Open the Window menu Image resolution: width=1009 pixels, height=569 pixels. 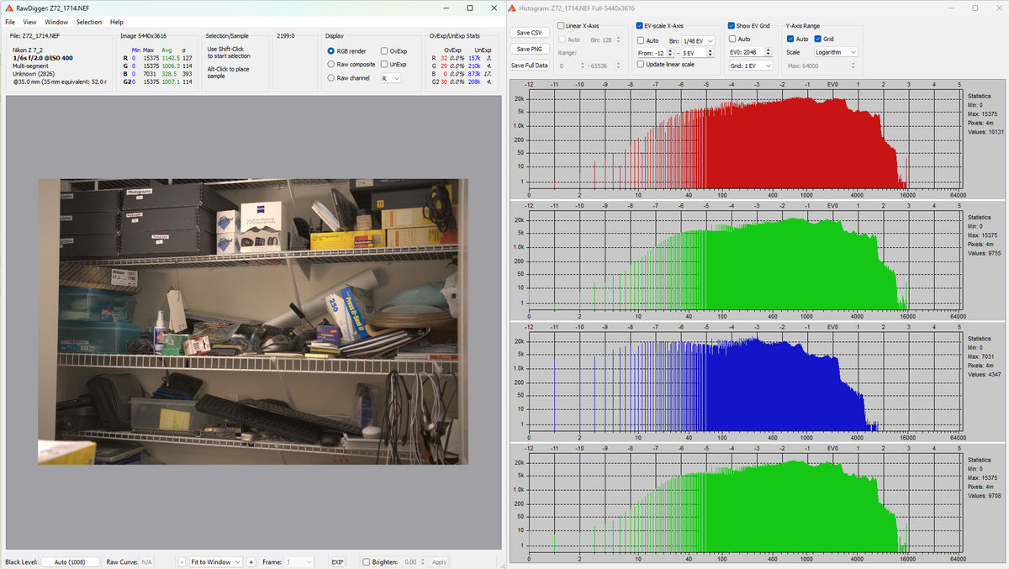[x=56, y=22]
